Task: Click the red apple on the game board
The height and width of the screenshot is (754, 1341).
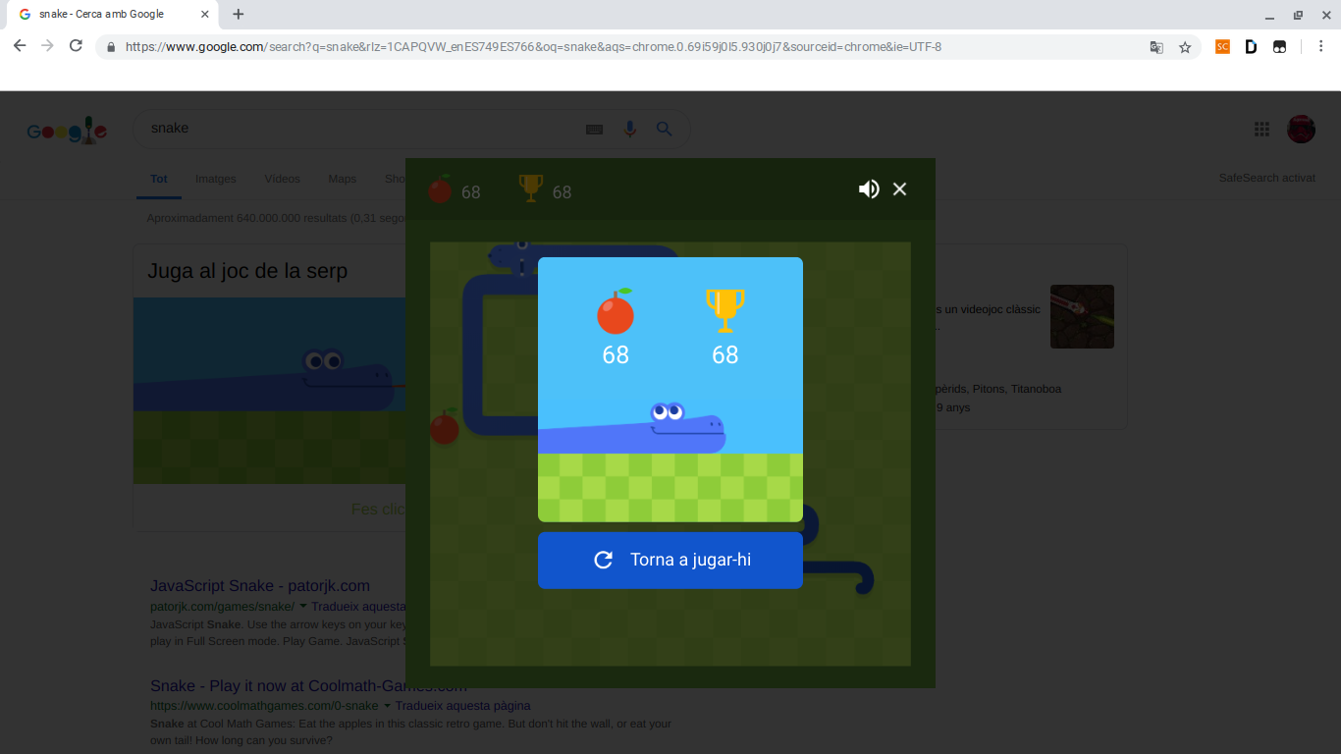Action: (x=445, y=427)
